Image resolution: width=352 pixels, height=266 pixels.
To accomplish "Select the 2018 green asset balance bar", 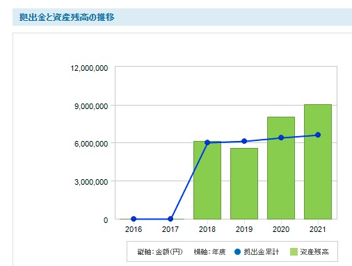I will pyautogui.click(x=207, y=180).
